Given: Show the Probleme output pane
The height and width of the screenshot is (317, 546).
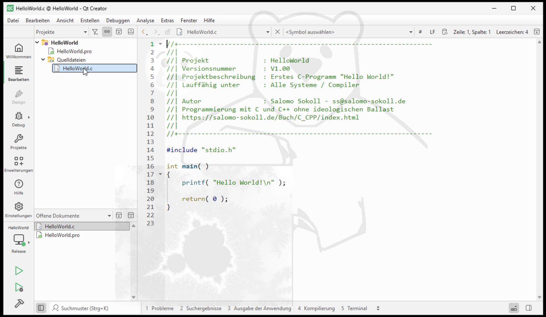Looking at the screenshot, I should coord(159,308).
